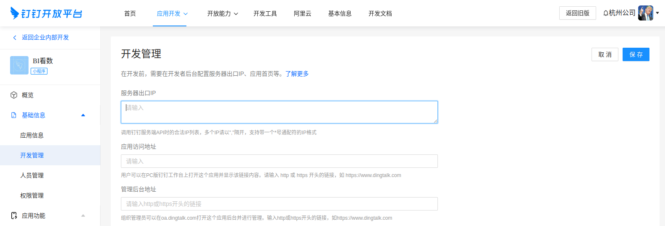Expand the 应用功能 section arrow
Image resolution: width=665 pixels, height=226 pixels.
point(83,216)
